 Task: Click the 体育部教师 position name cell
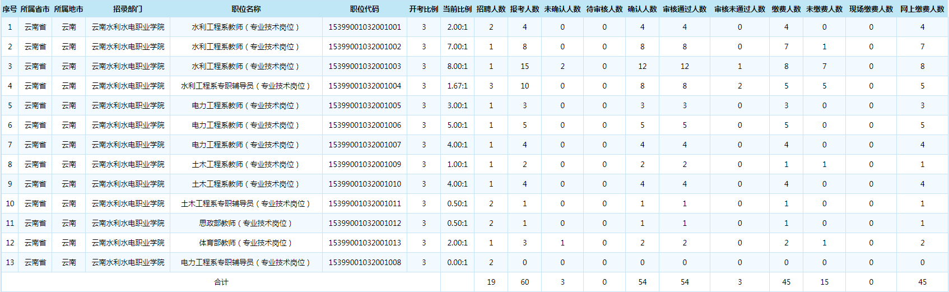246,243
